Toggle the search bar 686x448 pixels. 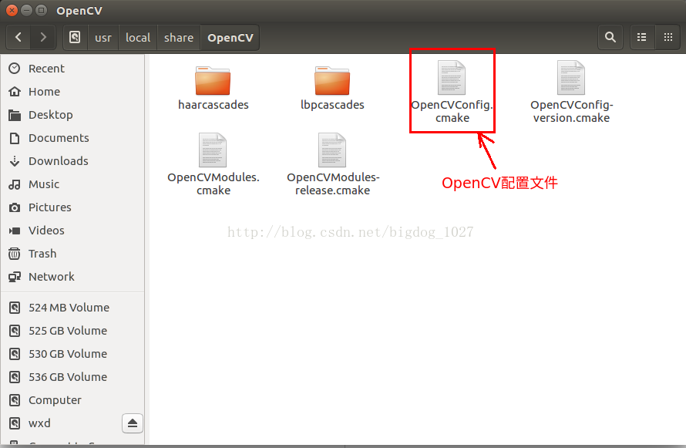(610, 37)
